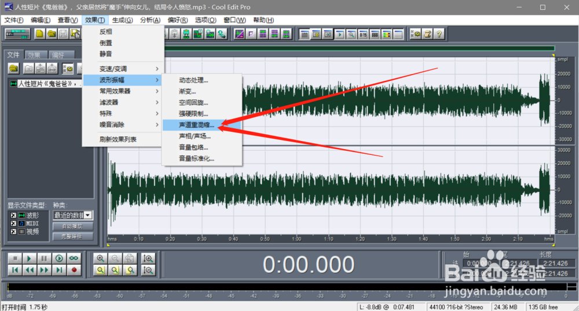
Task: Click the vertical Zoom Out icon
Action: click(148, 270)
